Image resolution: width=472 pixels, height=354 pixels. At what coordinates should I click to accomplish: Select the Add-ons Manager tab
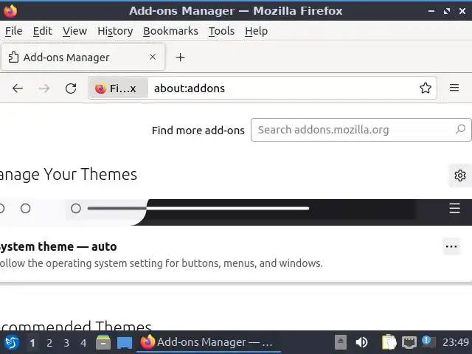point(83,57)
